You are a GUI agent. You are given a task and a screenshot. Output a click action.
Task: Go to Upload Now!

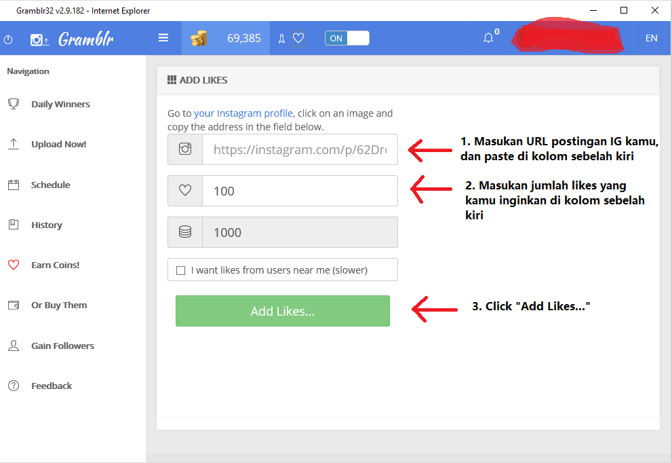coord(59,144)
